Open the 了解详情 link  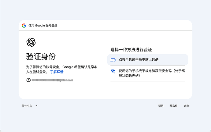[x=57, y=72]
